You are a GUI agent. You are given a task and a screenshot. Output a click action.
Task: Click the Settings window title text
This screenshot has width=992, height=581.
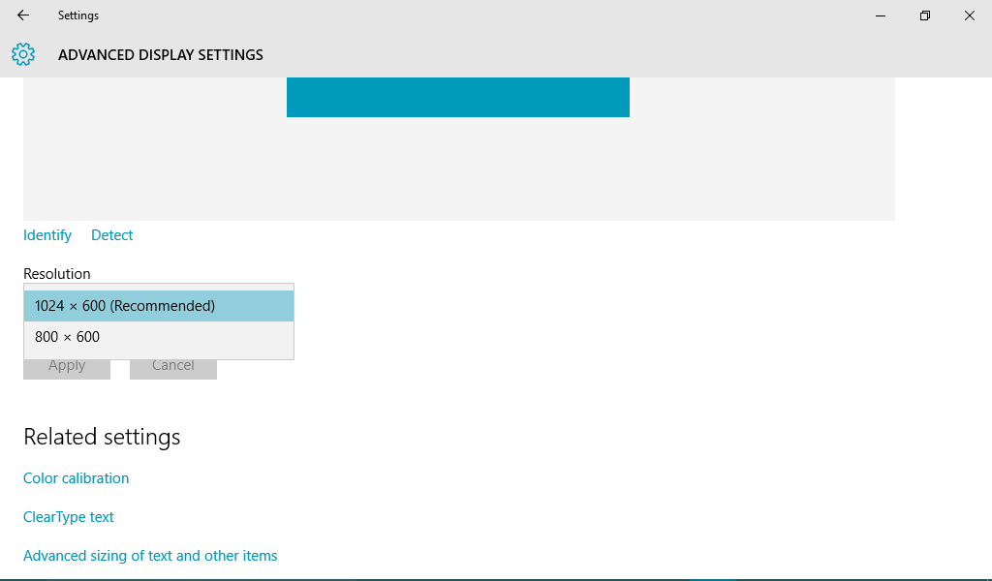78,15
